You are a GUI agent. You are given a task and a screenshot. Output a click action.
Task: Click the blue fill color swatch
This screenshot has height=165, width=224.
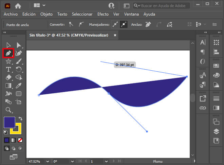(x=9, y=122)
